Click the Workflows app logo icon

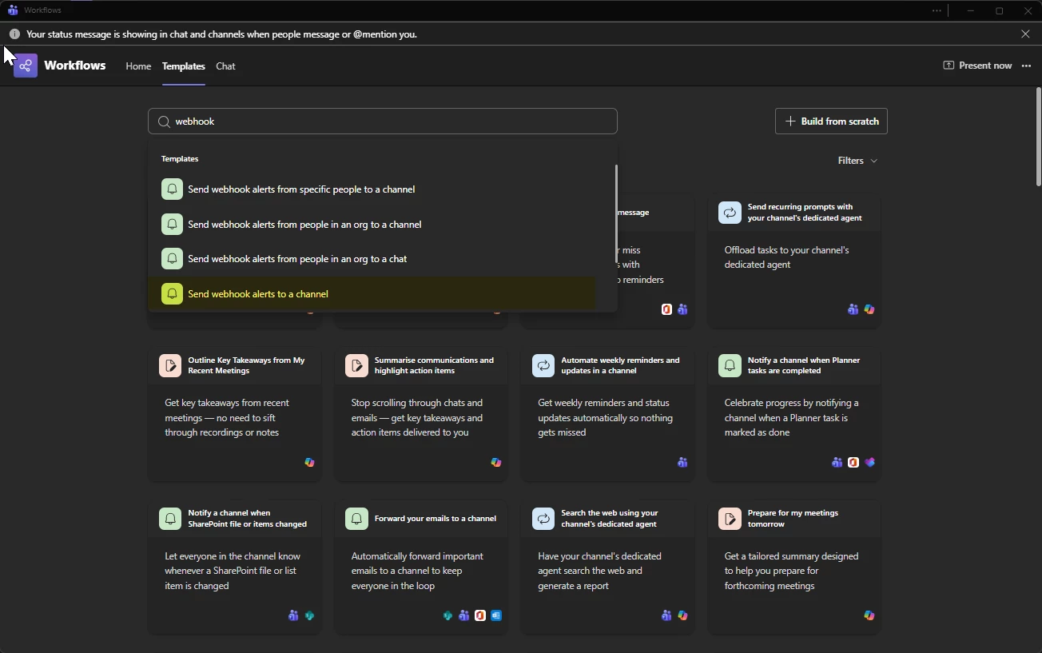[x=26, y=66]
